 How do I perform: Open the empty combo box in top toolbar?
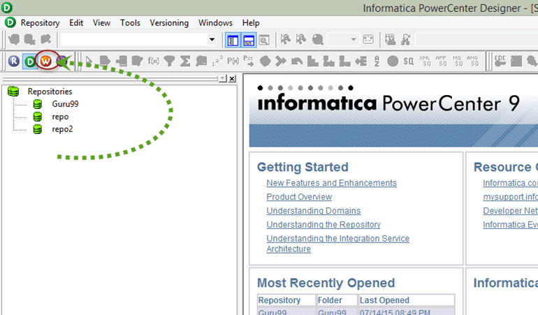point(212,40)
